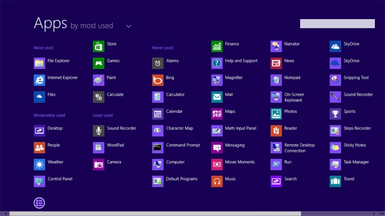Click the 'Apps' heading text
This screenshot has width=385, height=216.
click(x=51, y=24)
